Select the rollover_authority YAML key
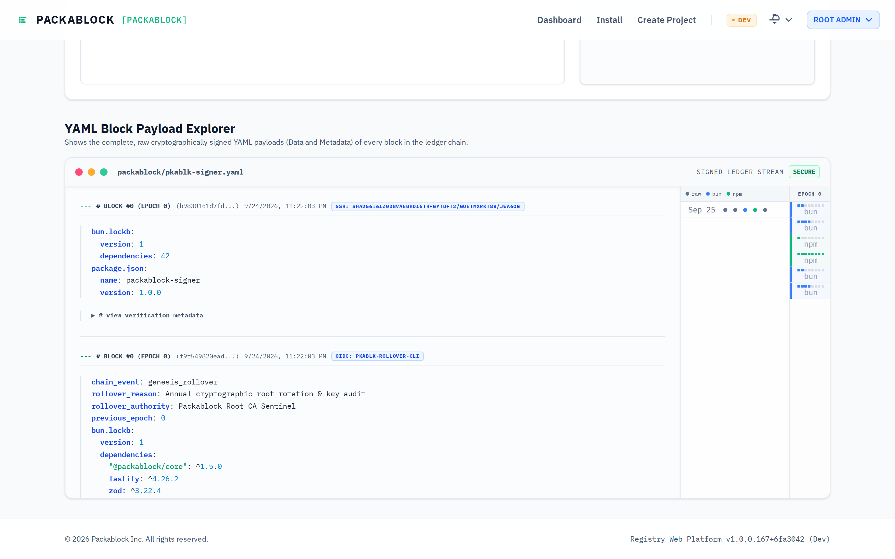 point(130,406)
